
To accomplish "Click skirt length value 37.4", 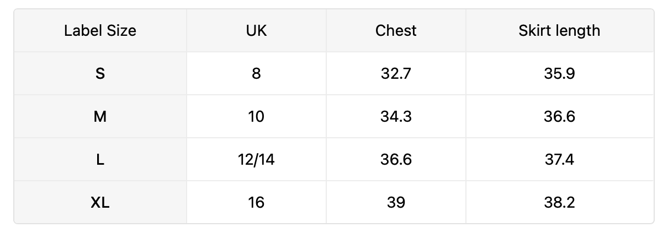I will click(559, 159).
